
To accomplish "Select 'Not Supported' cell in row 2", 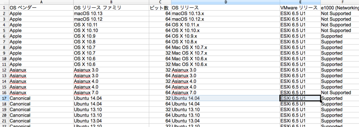I will pos(339,14).
